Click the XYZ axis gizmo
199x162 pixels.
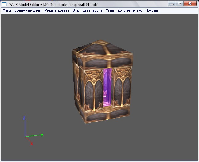pyautogui.click(x=33, y=131)
